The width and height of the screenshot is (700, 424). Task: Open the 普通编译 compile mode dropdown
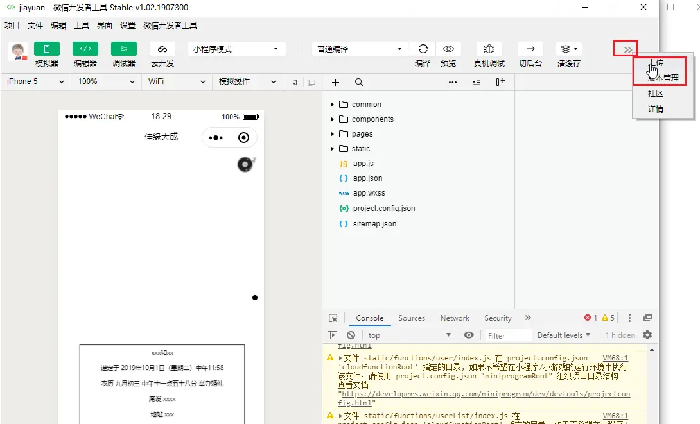[360, 49]
